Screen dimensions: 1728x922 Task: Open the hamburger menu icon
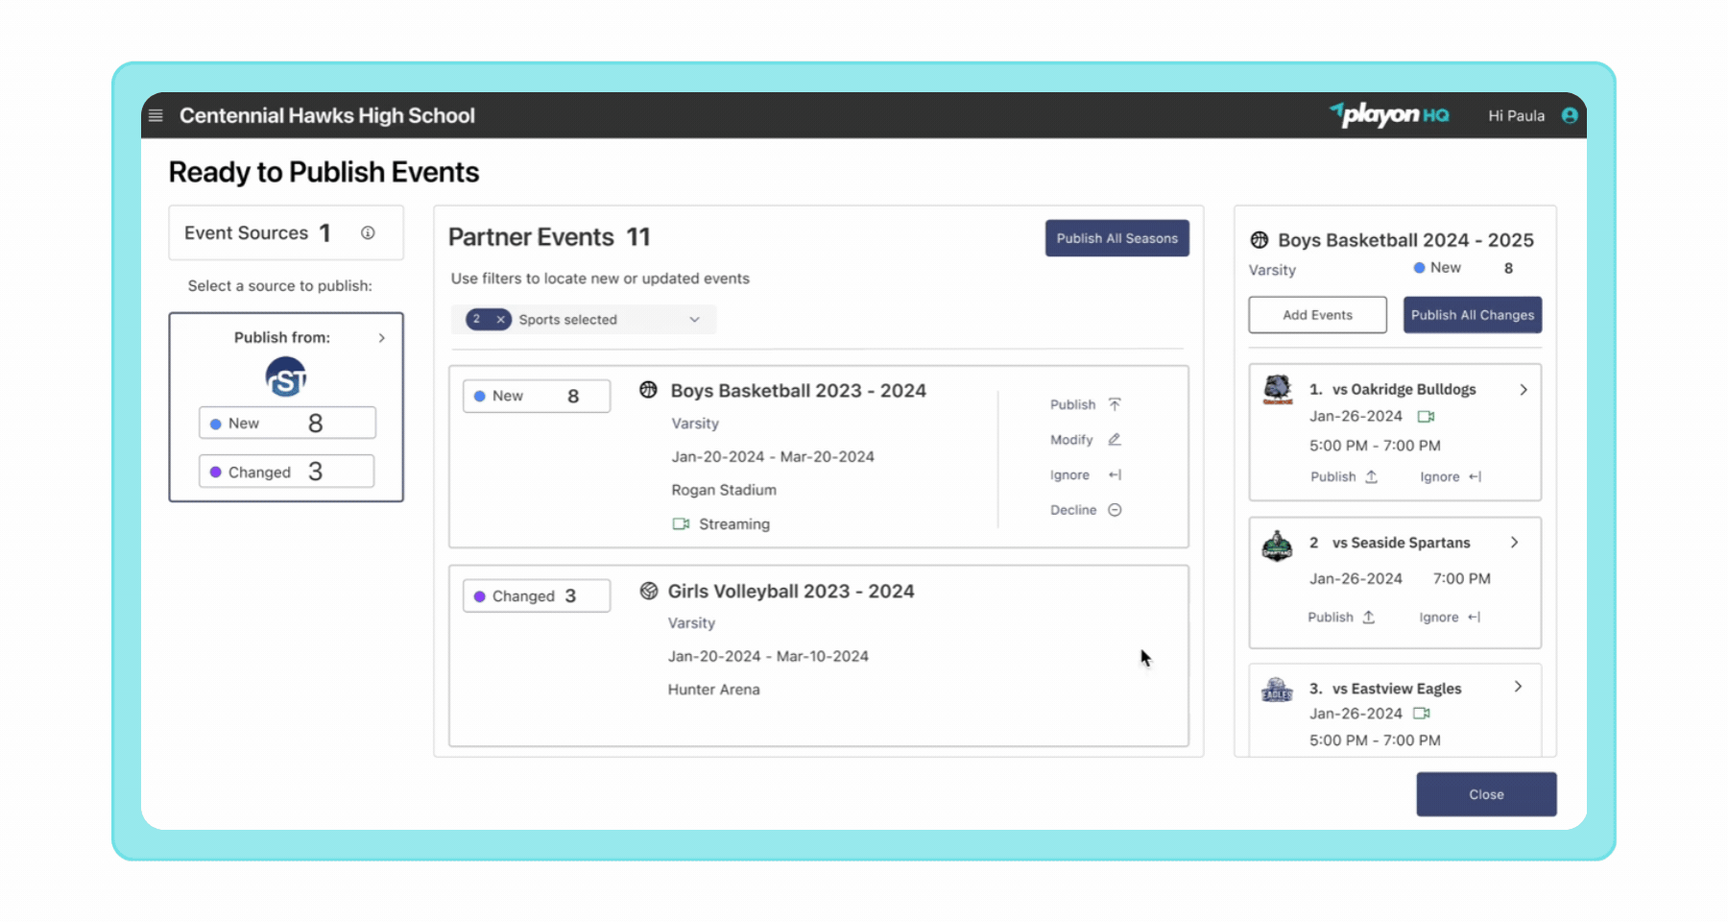point(156,116)
